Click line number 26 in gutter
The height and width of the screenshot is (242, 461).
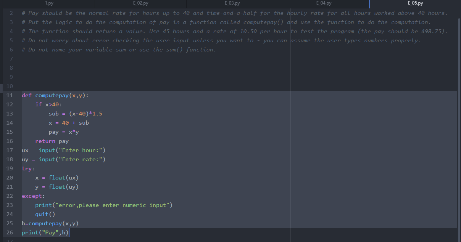pyautogui.click(x=10, y=232)
